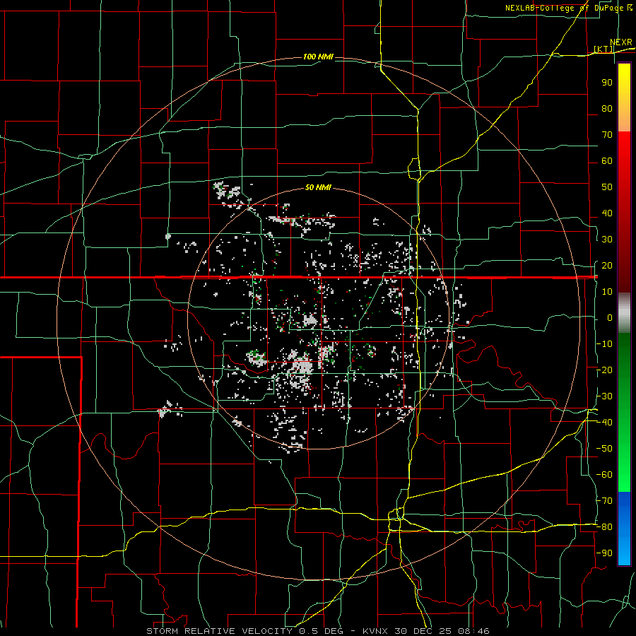636x636 pixels.
Task: Click the 0 value on the velocity scale
Action: point(610,317)
